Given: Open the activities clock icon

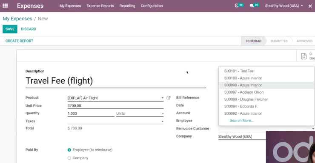Looking at the screenshot, I should point(237,6).
